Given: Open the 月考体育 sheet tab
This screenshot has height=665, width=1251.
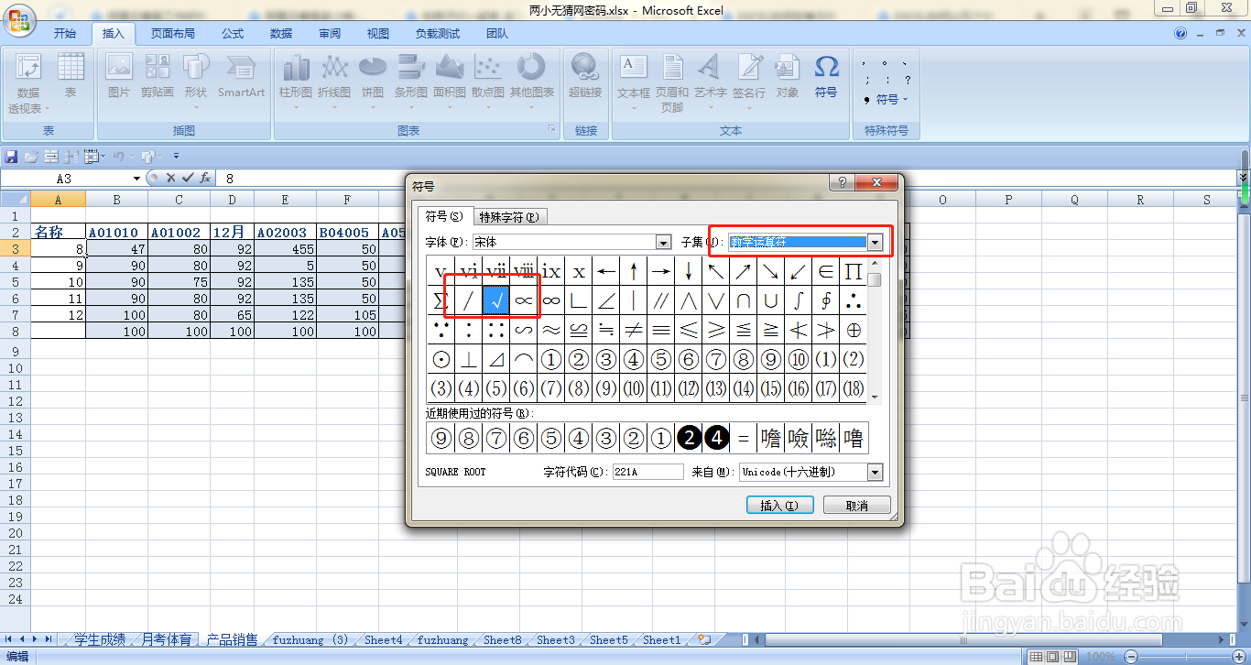Looking at the screenshot, I should pyautogui.click(x=166, y=640).
